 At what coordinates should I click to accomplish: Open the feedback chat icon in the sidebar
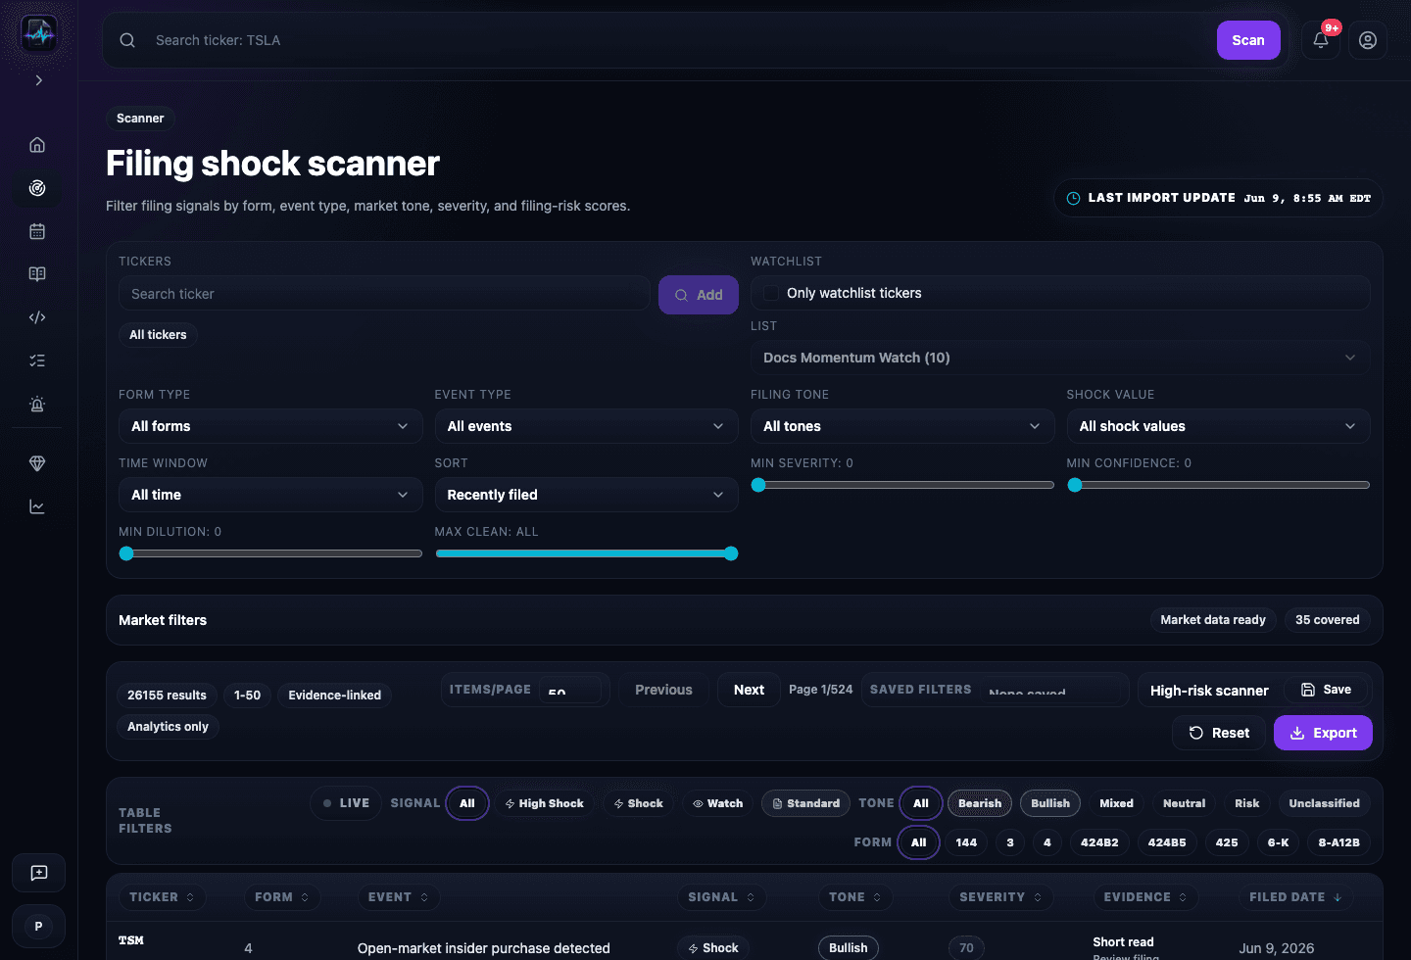[x=39, y=873]
